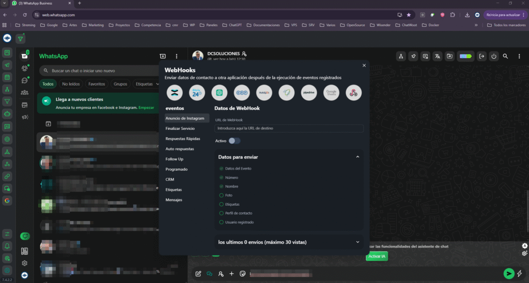
Task: Open search in conversation magnifier icon
Action: [x=505, y=56]
